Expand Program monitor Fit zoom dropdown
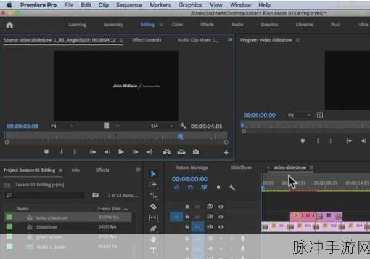The width and height of the screenshot is (370, 259). point(300,114)
